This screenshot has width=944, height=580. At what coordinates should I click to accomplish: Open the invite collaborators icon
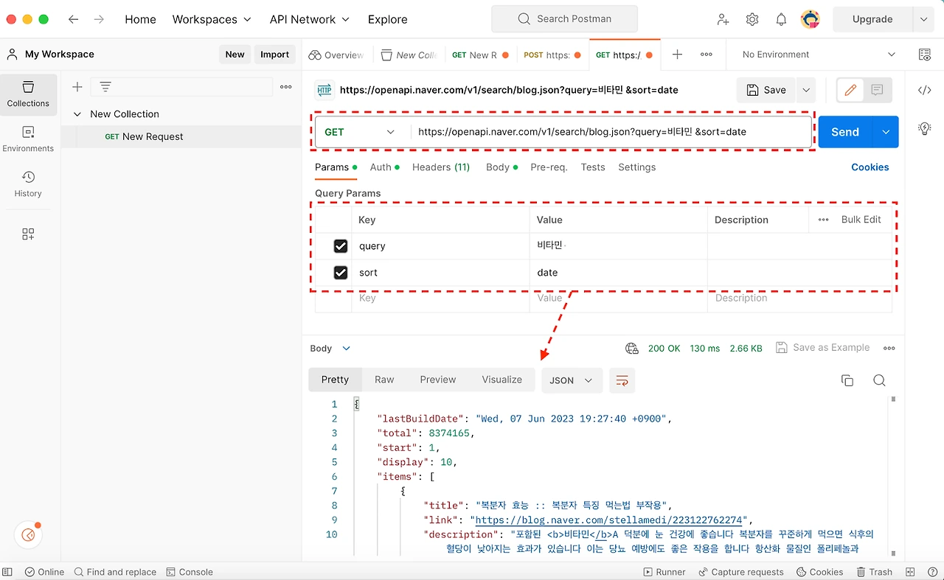click(x=723, y=20)
